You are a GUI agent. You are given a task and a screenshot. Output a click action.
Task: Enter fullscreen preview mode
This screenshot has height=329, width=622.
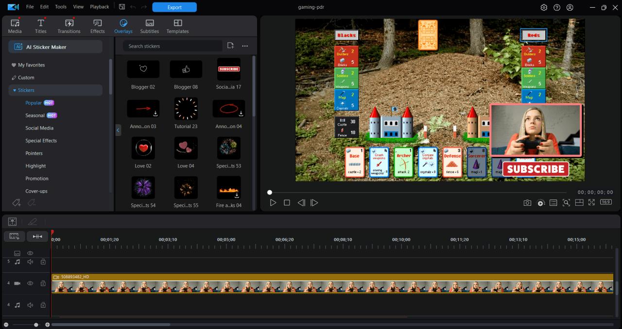click(x=591, y=203)
